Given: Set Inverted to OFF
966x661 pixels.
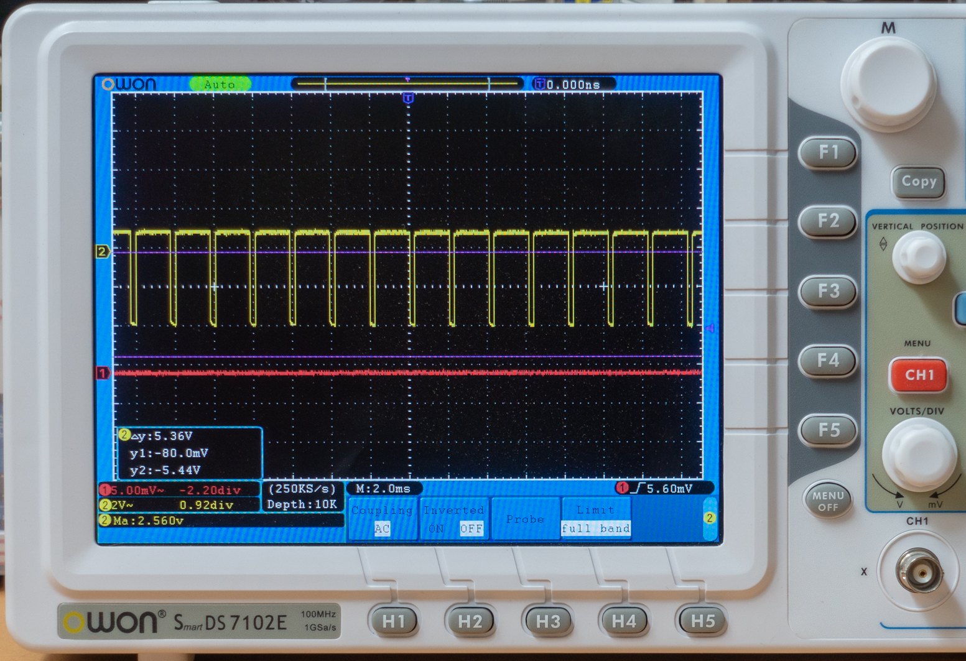Looking at the screenshot, I should 471,529.
